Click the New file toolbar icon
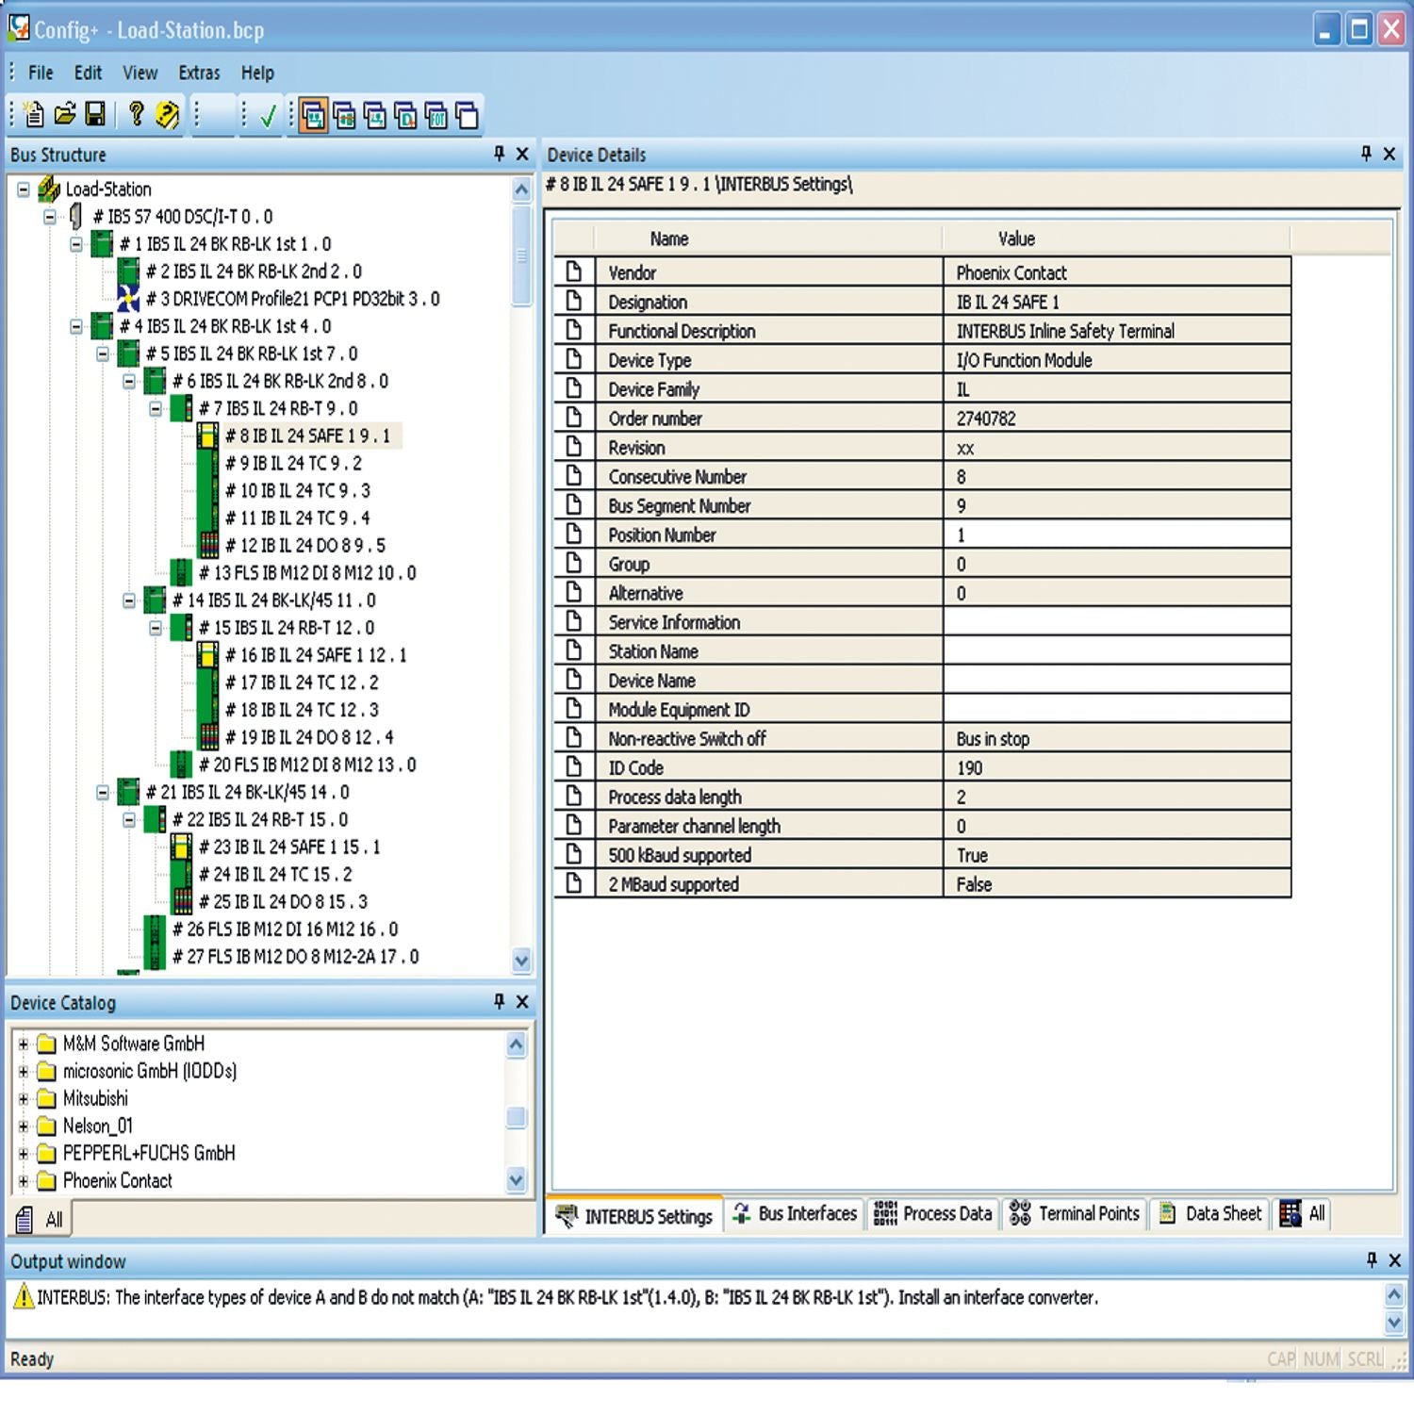The height and width of the screenshot is (1414, 1414). 34,115
